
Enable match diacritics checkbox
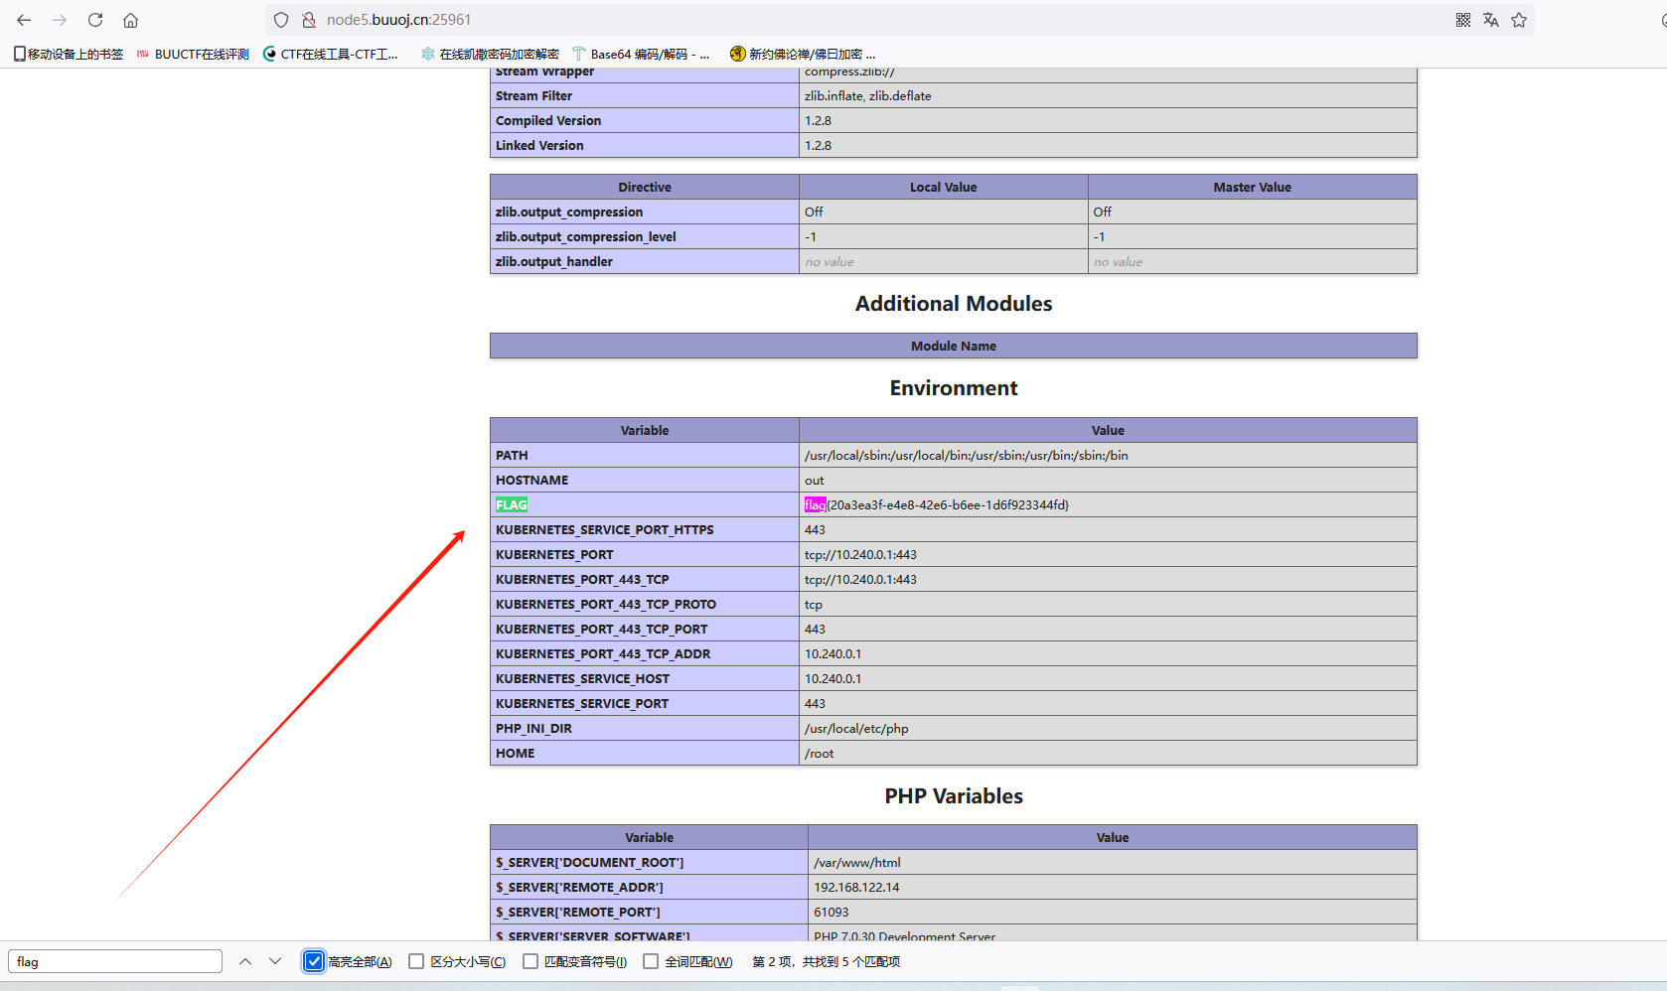530,961
